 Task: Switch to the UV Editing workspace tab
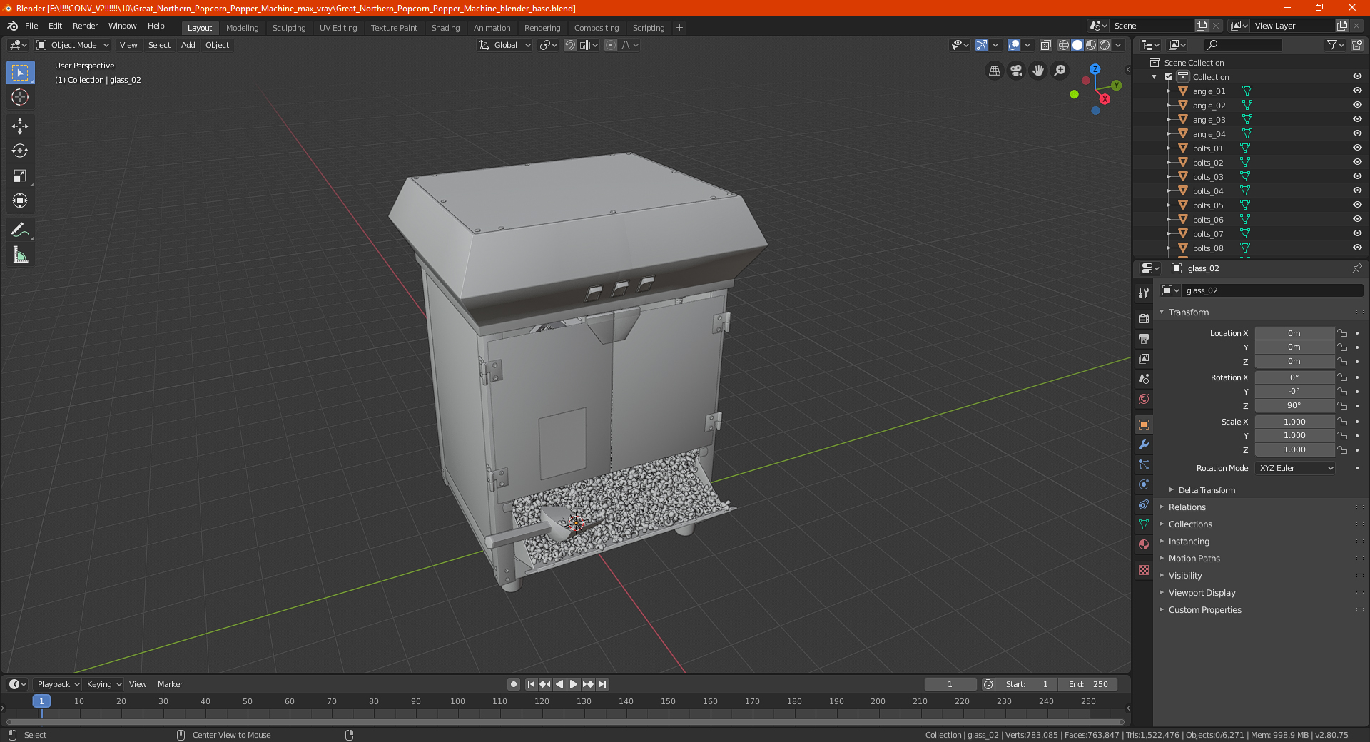(338, 28)
